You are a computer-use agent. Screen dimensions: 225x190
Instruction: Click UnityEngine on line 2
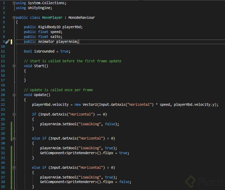[x=39, y=8]
